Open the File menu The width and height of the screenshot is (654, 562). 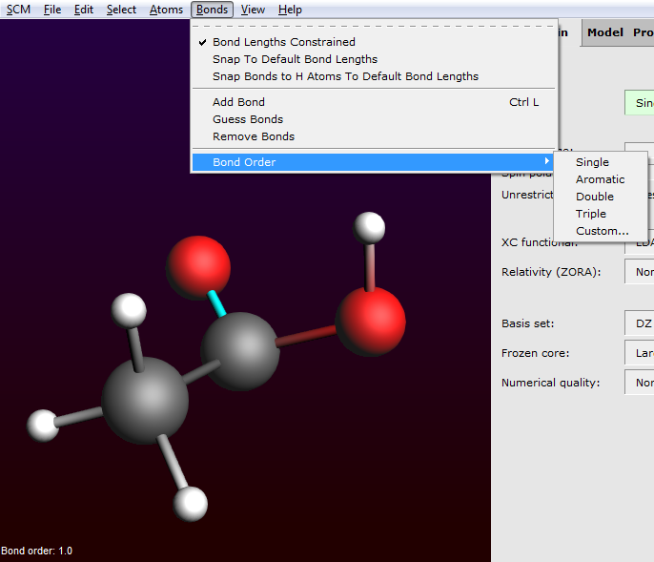[x=52, y=10]
